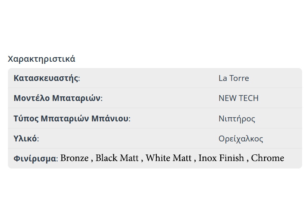This screenshot has width=308, height=224.
Task: Click the Τύπος Μπαταριών Μπάνιου label
Action: [71, 118]
